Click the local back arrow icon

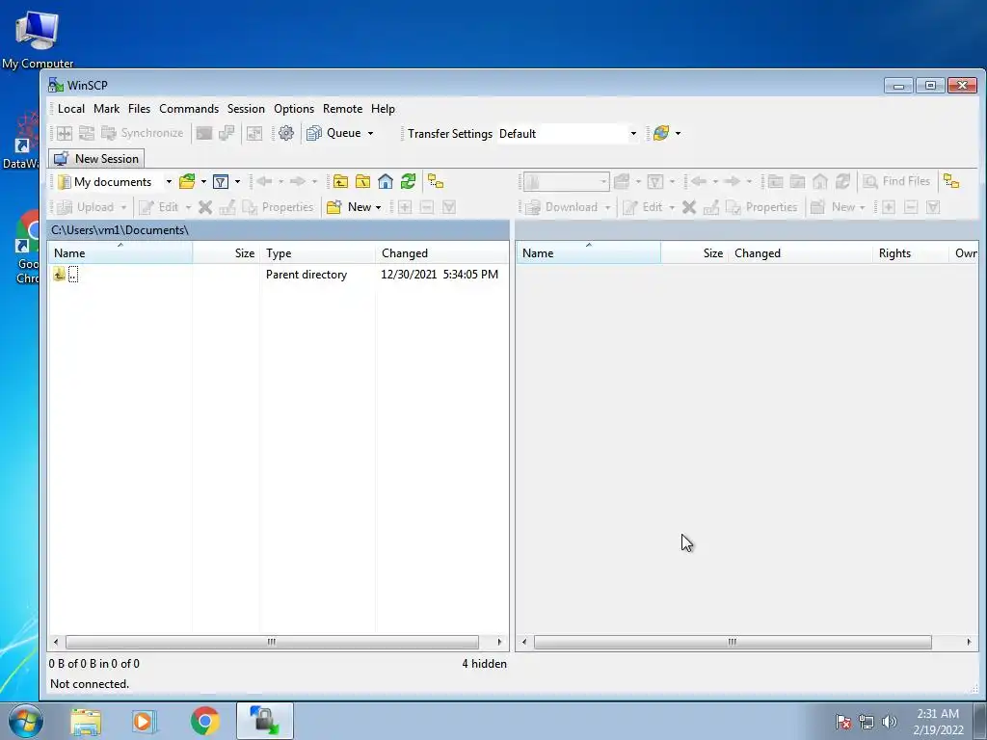tap(264, 182)
